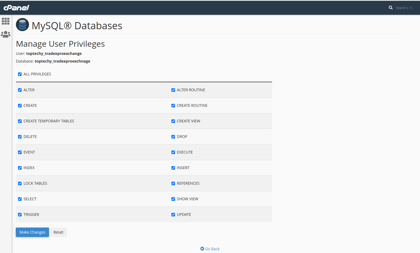The width and height of the screenshot is (420, 253).
Task: Uncheck the TRIGGER privilege checkbox
Action: tap(20, 214)
